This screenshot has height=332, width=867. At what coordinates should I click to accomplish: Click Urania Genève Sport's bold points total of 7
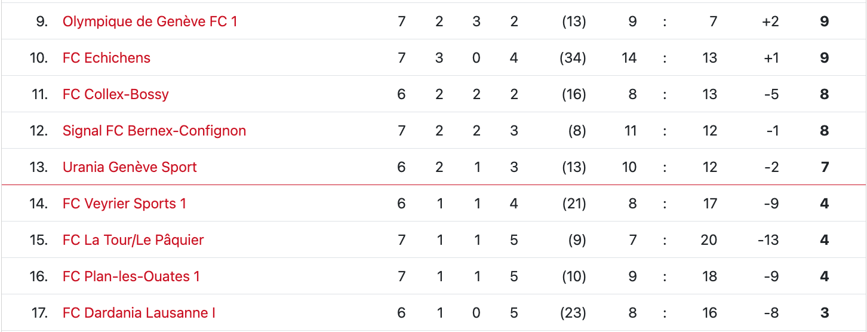(x=825, y=167)
